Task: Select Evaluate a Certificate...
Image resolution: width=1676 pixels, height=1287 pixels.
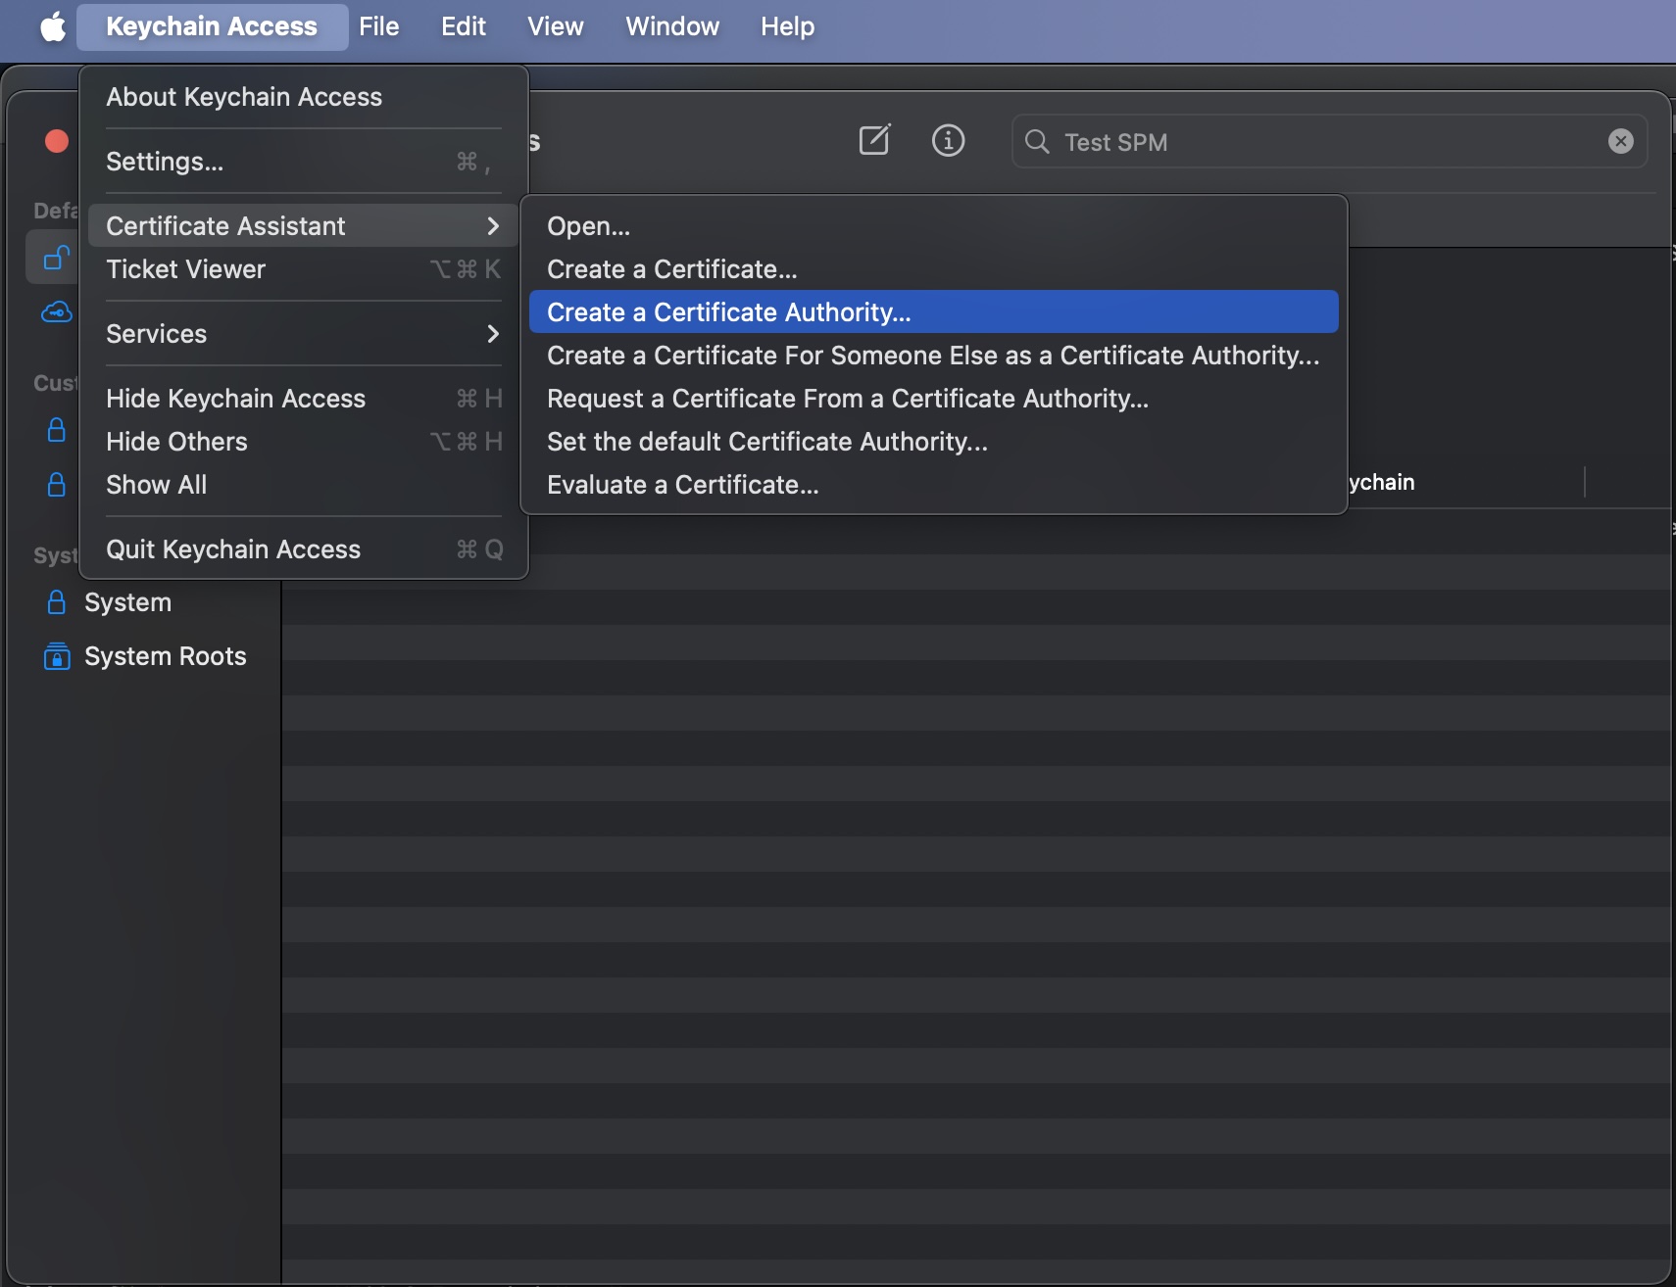Action: pyautogui.click(x=934, y=485)
